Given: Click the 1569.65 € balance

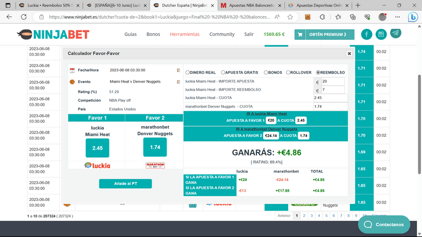Looking at the screenshot, I should pos(274,34).
